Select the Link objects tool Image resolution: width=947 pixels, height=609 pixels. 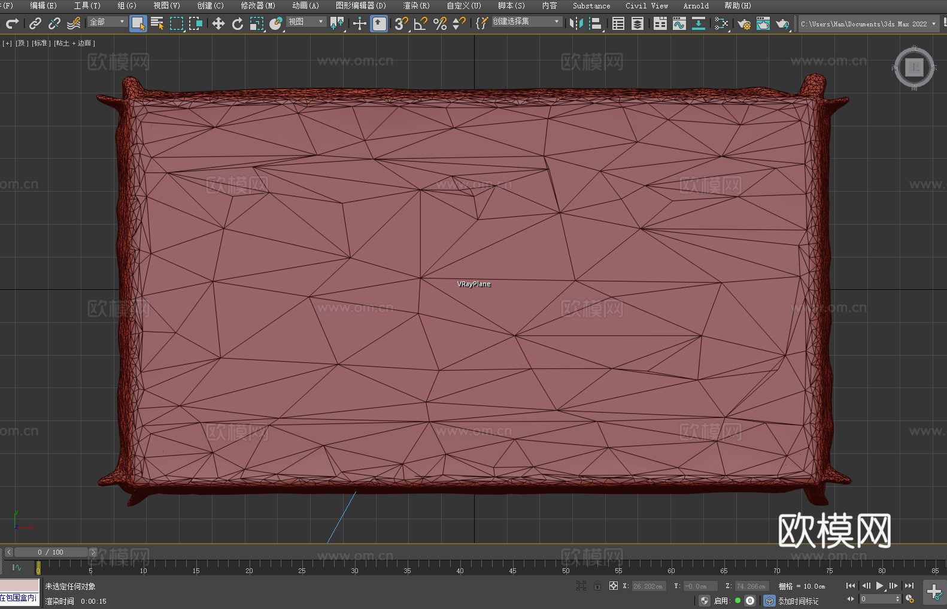[35, 23]
